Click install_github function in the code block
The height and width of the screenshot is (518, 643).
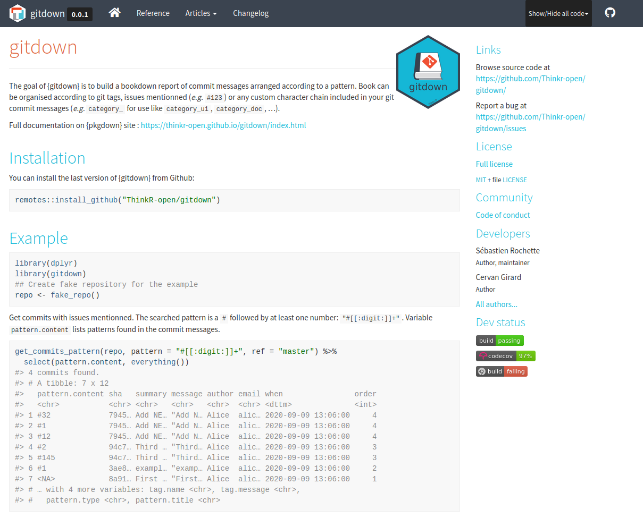86,200
